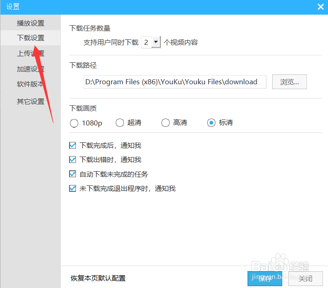The height and width of the screenshot is (288, 328).
Task: Click 恢复本页默认配置 link
Action: 98,278
